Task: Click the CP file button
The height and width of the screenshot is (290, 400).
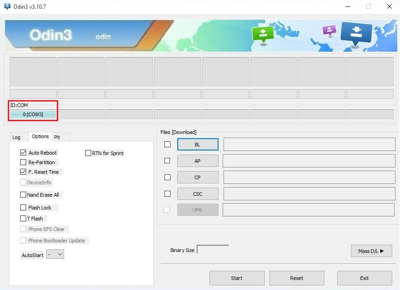Action: point(197,177)
